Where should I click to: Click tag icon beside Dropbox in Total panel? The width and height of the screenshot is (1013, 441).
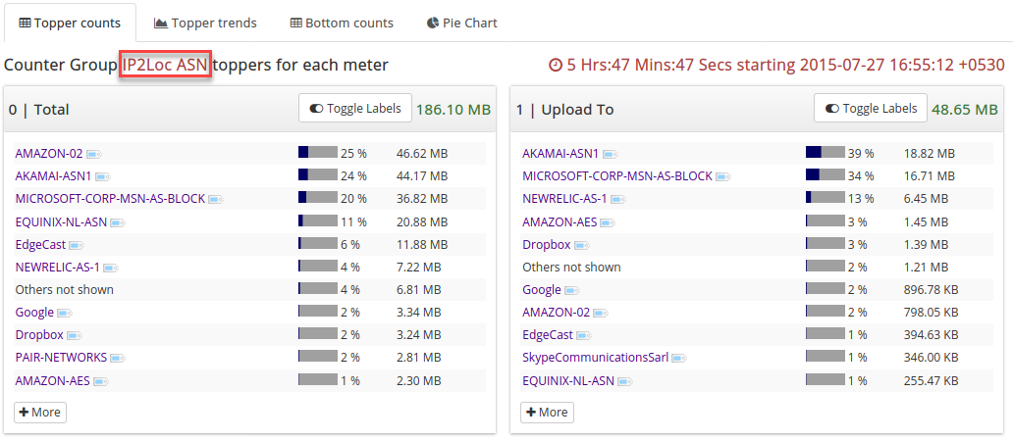[75, 336]
